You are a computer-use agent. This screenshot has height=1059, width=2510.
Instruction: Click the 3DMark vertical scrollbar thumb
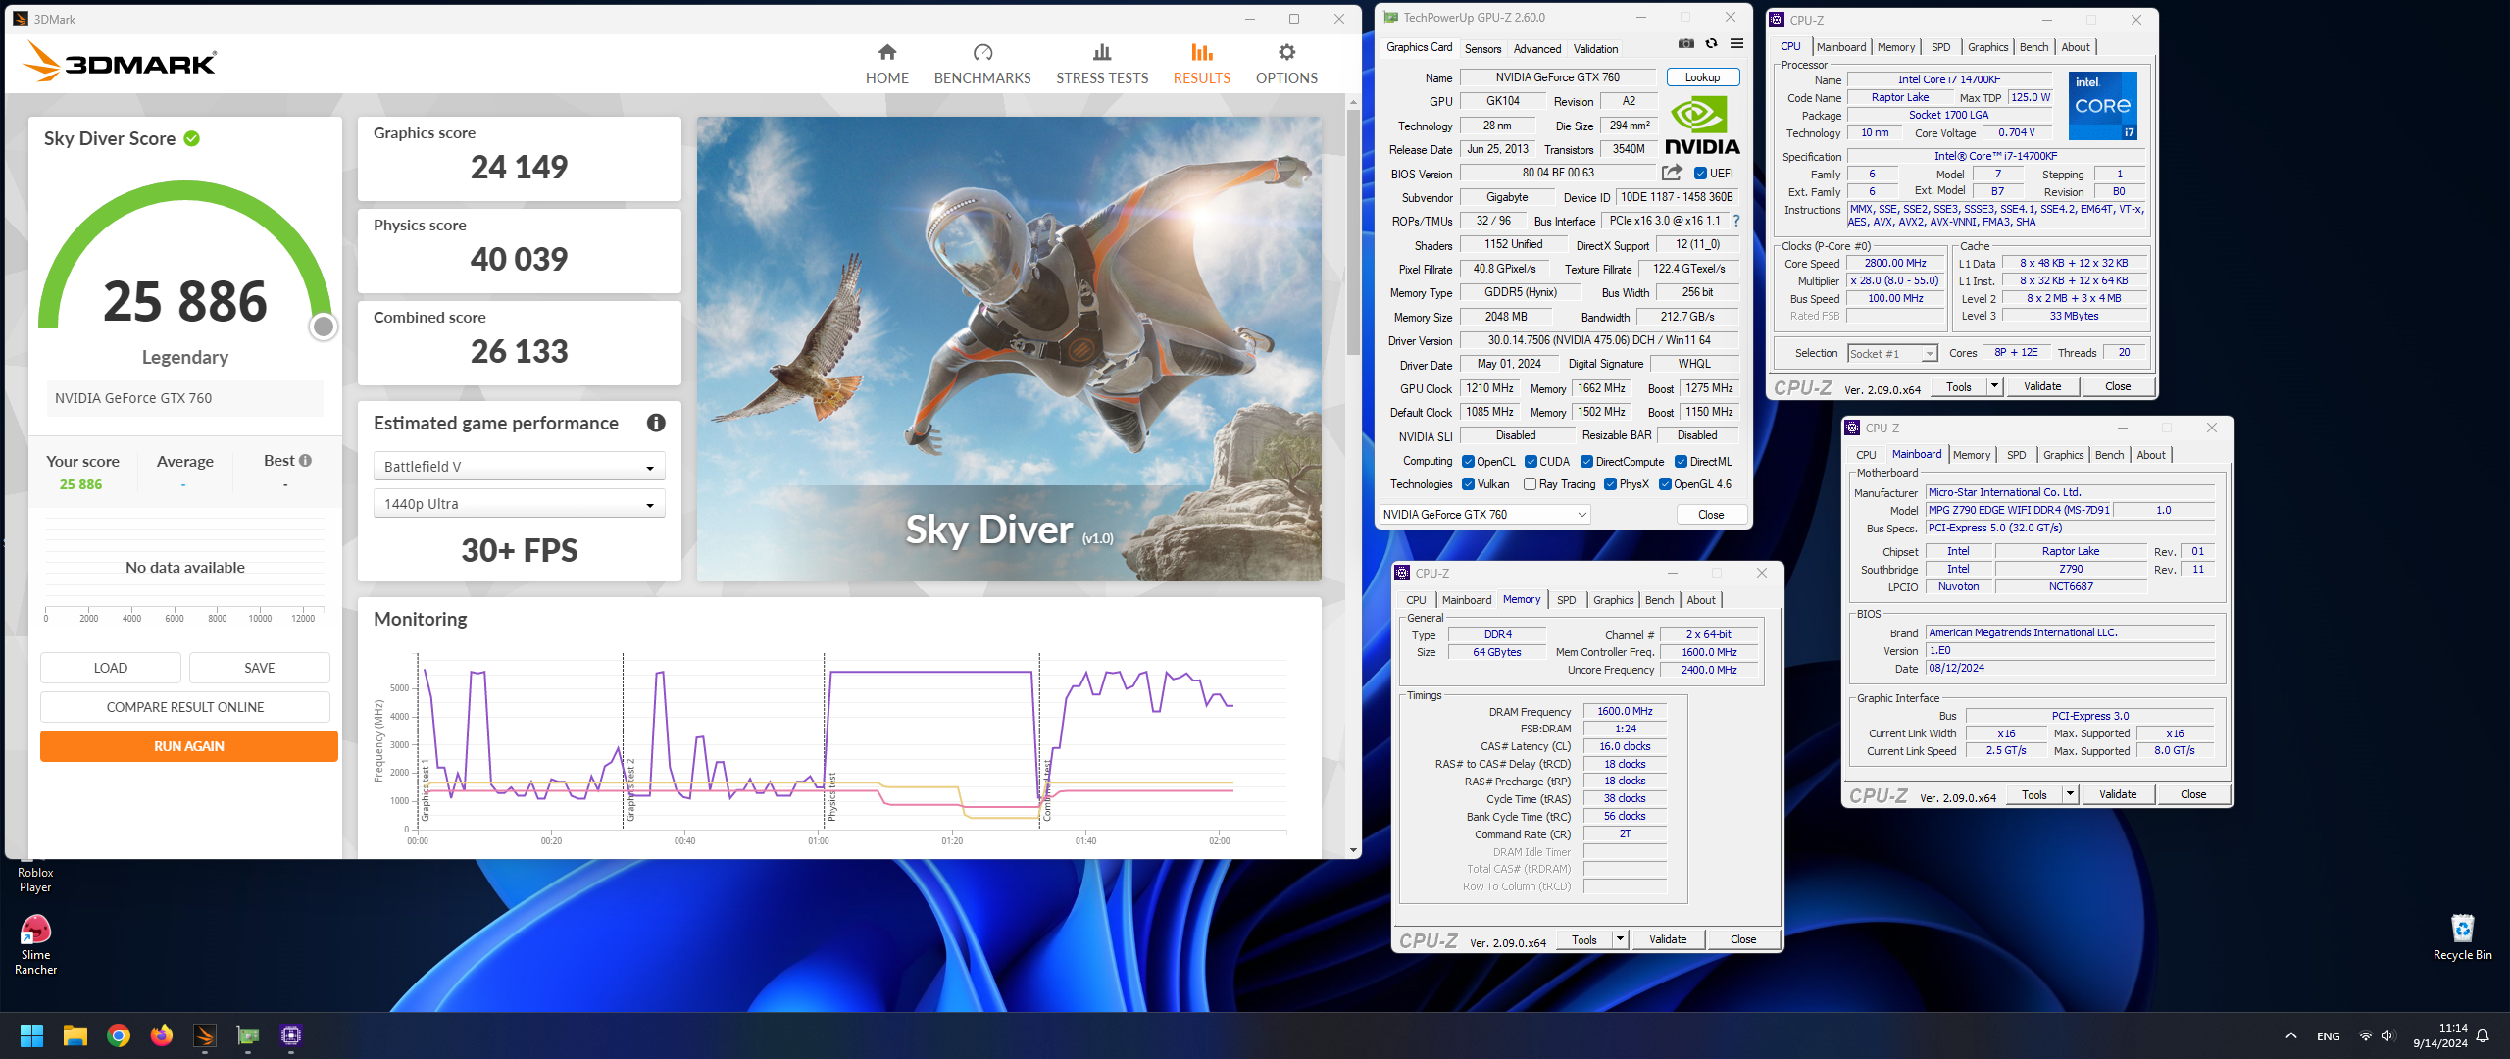[x=1353, y=231]
